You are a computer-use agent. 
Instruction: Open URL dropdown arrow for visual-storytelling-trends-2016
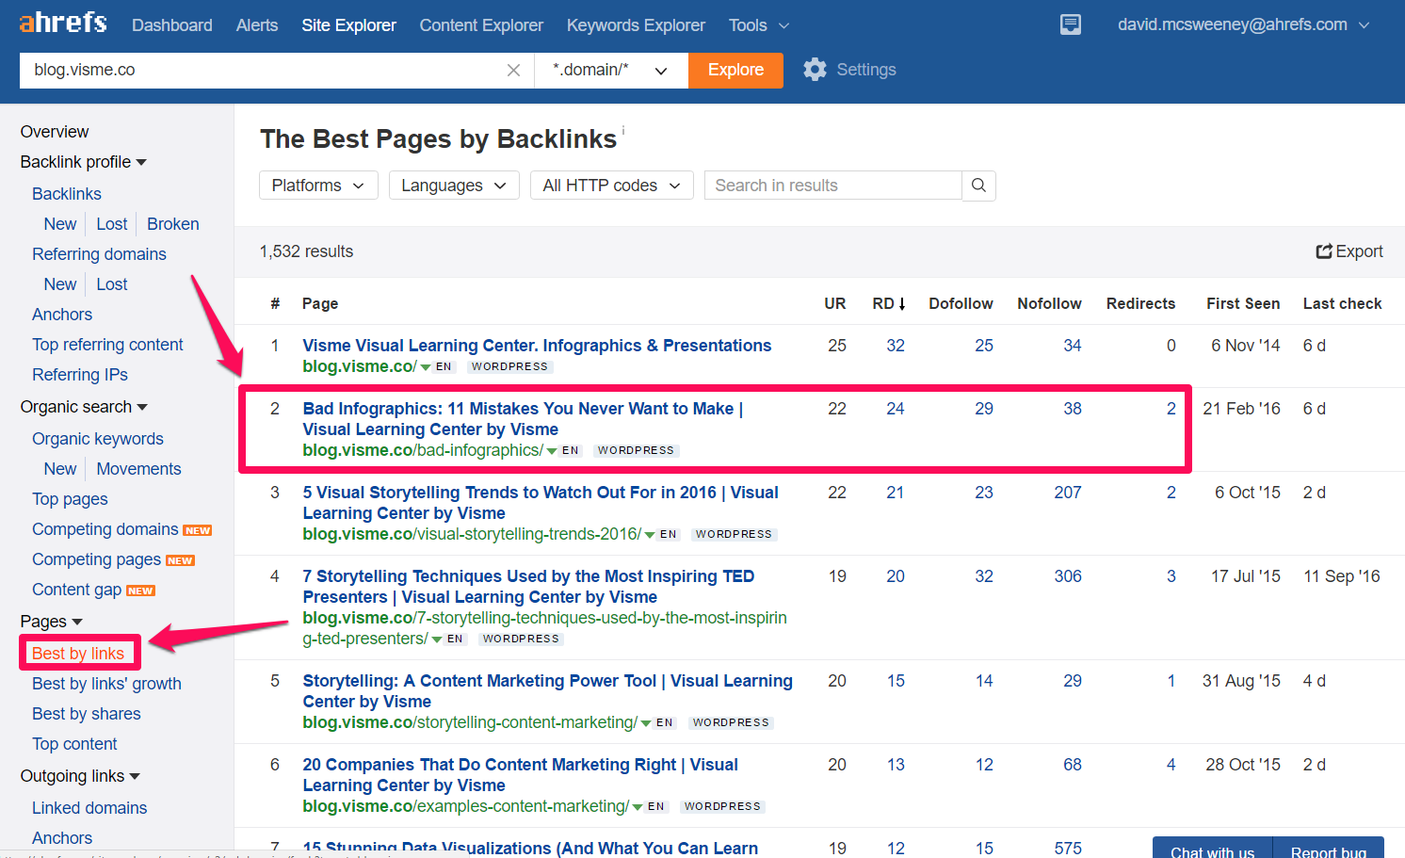pyautogui.click(x=650, y=535)
